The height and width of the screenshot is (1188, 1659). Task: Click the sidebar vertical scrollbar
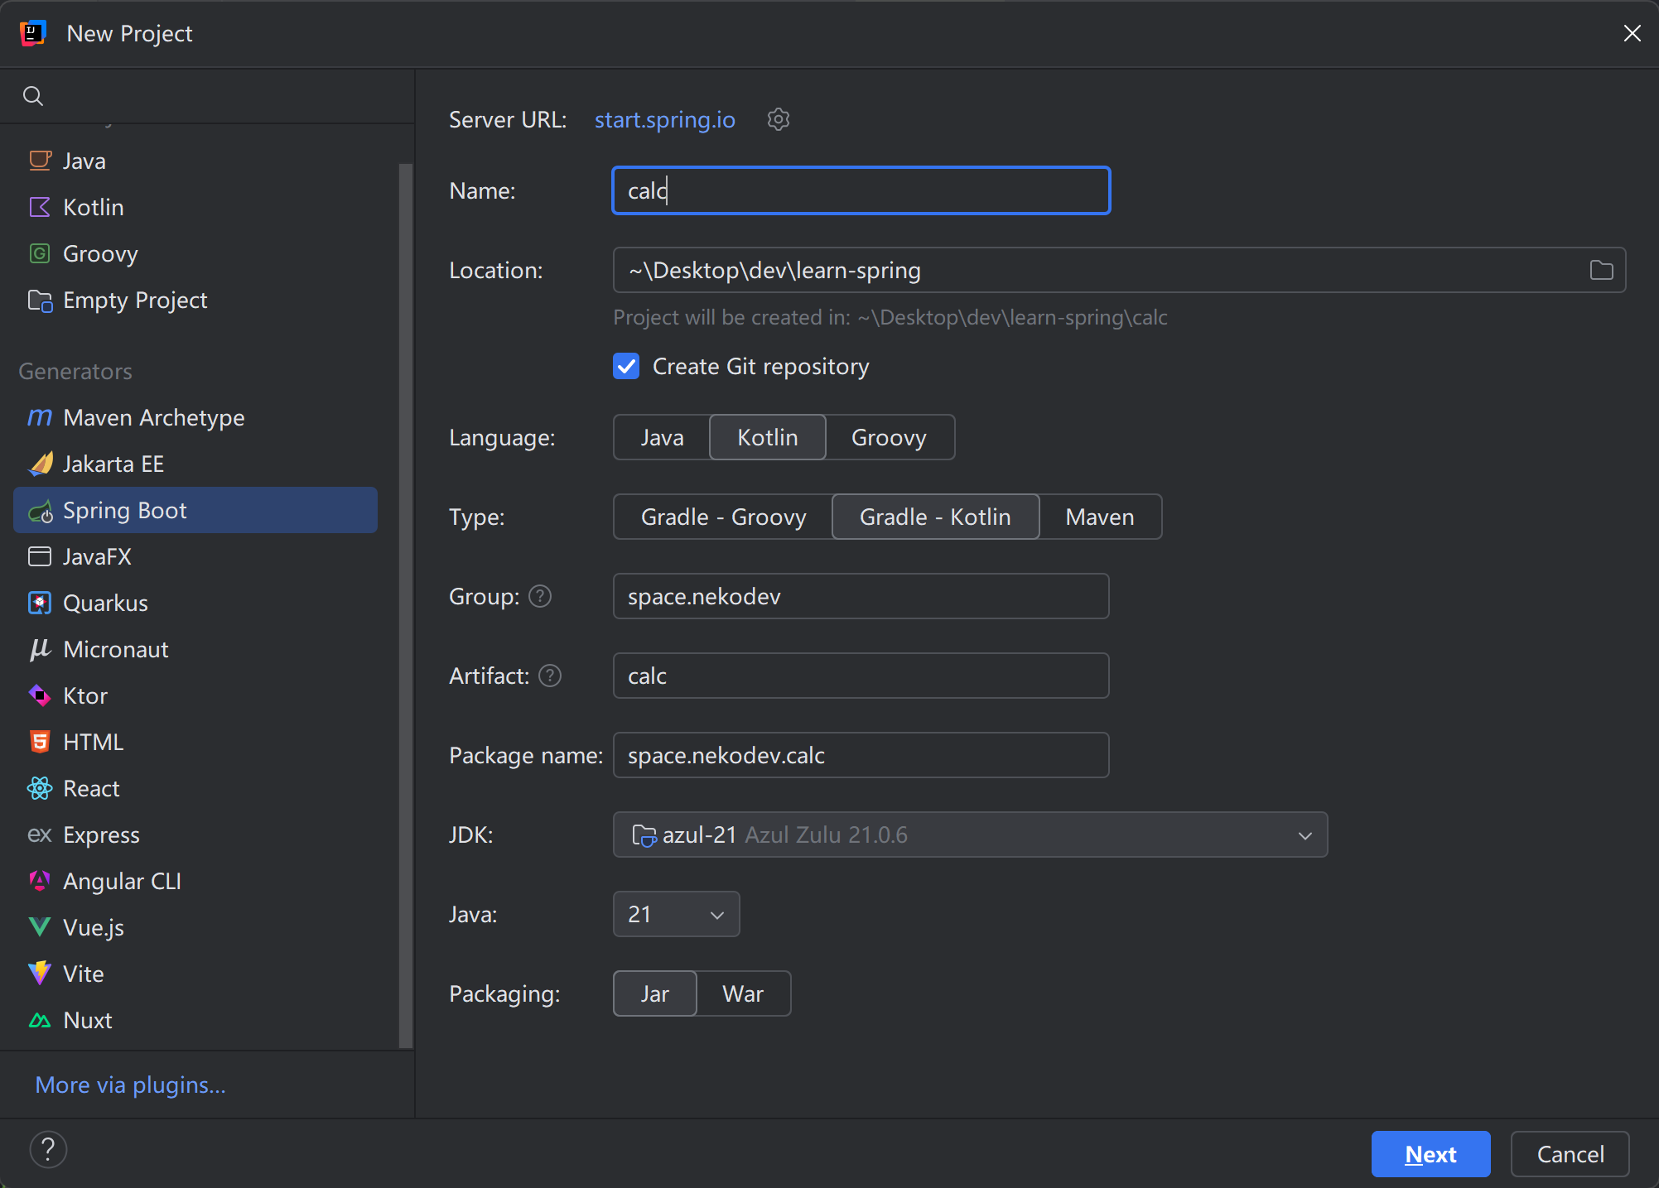tap(406, 604)
